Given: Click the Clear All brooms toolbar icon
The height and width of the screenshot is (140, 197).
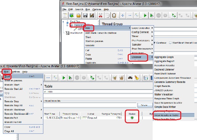Looking at the screenshot, I should point(121,78).
